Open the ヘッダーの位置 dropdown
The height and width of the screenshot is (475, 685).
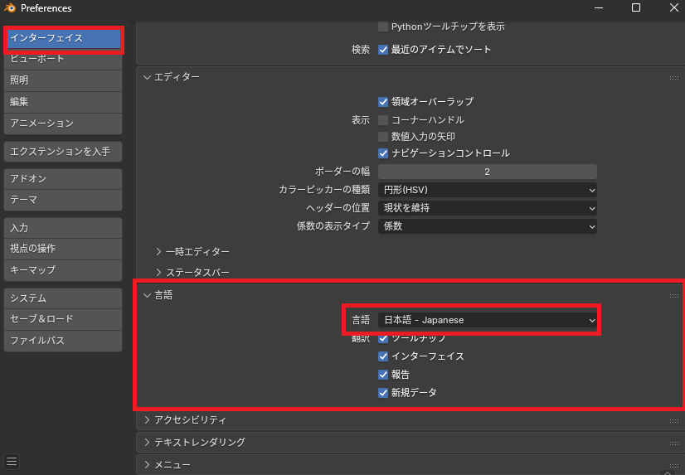[x=488, y=208]
